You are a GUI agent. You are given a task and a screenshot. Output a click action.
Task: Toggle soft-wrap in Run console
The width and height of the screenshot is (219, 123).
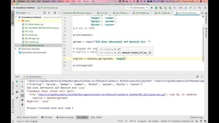pyautogui.click(x=22, y=91)
